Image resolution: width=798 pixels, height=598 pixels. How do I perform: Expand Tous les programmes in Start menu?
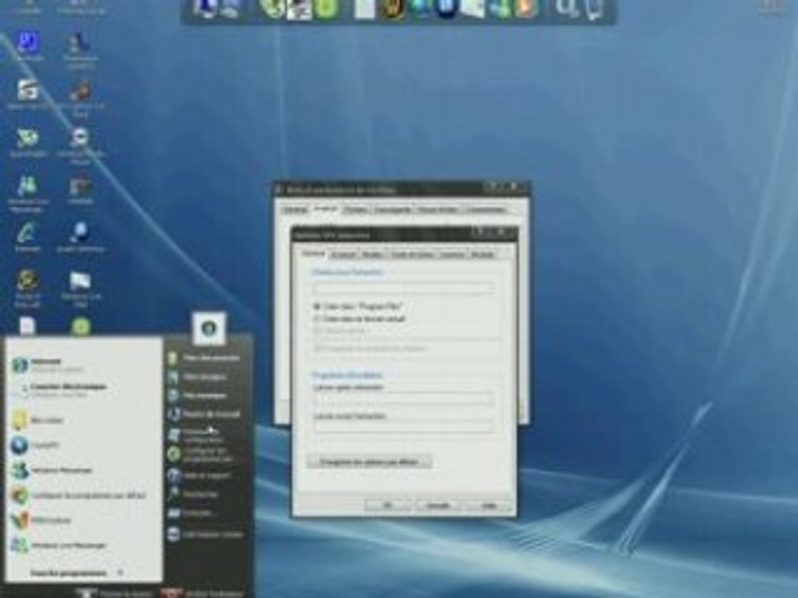click(76, 573)
